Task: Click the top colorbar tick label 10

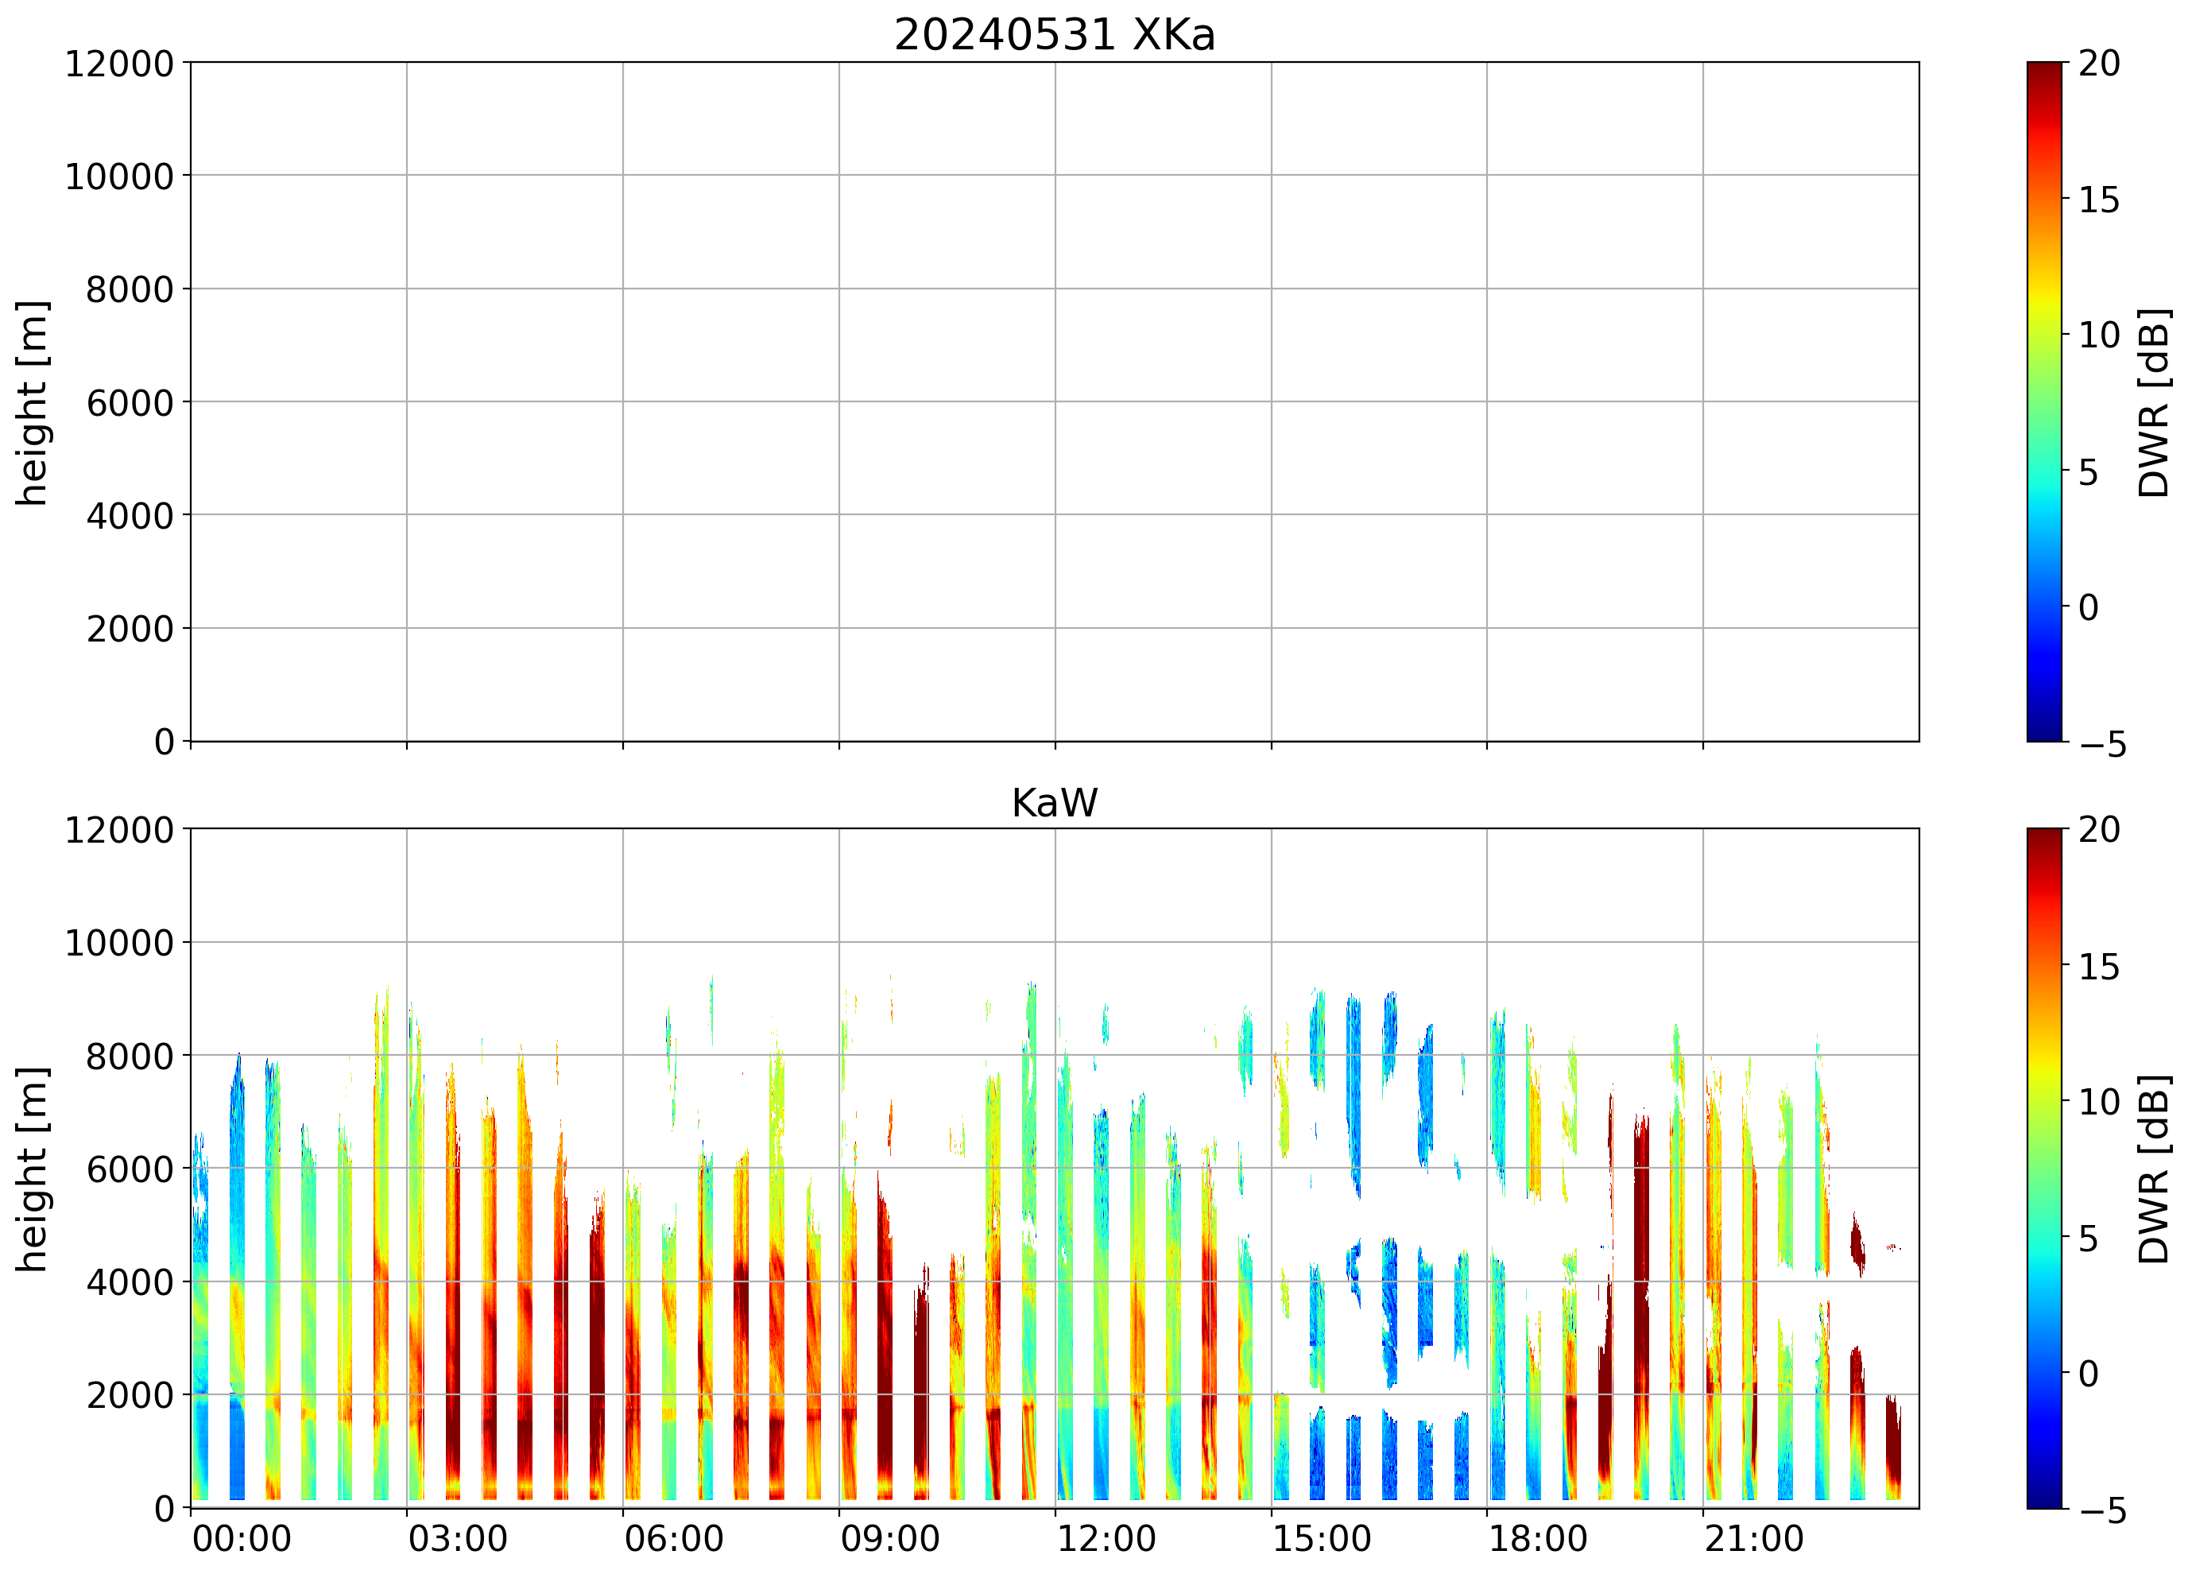Action: (x=2098, y=335)
